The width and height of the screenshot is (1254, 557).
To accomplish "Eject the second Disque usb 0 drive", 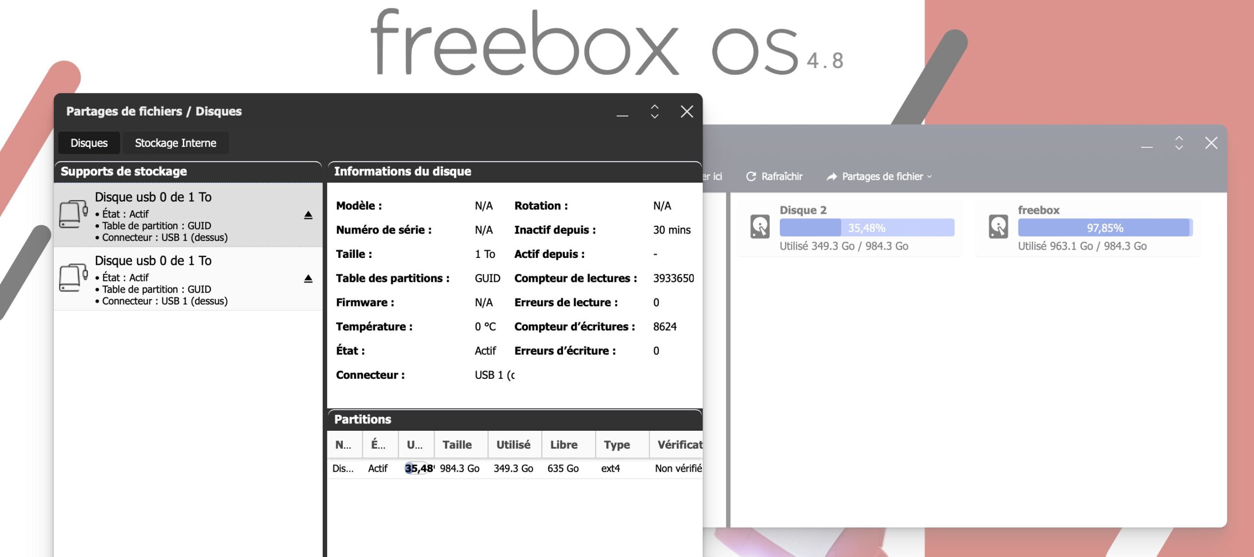I will (x=308, y=278).
